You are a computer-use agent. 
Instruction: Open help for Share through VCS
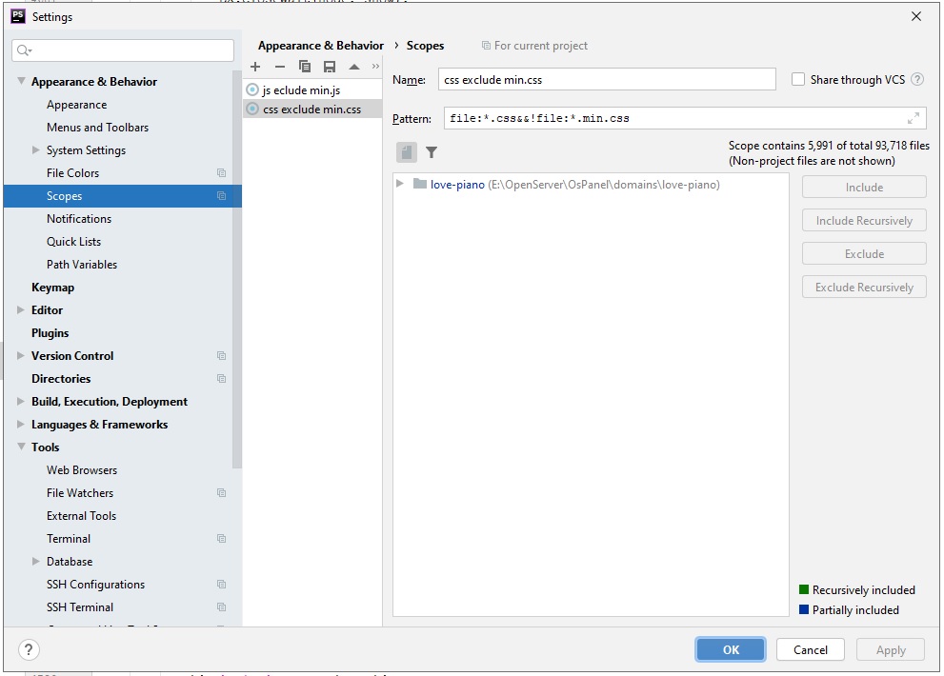coord(917,79)
